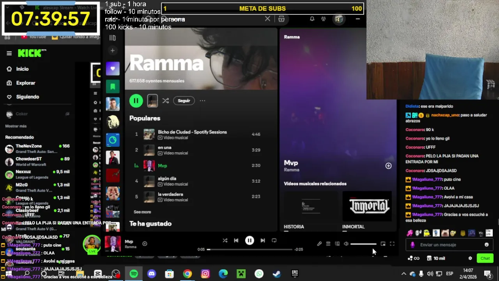Image resolution: width=499 pixels, height=281 pixels.
Task: Click the Seguir button to follow Ramma
Action: click(x=184, y=101)
